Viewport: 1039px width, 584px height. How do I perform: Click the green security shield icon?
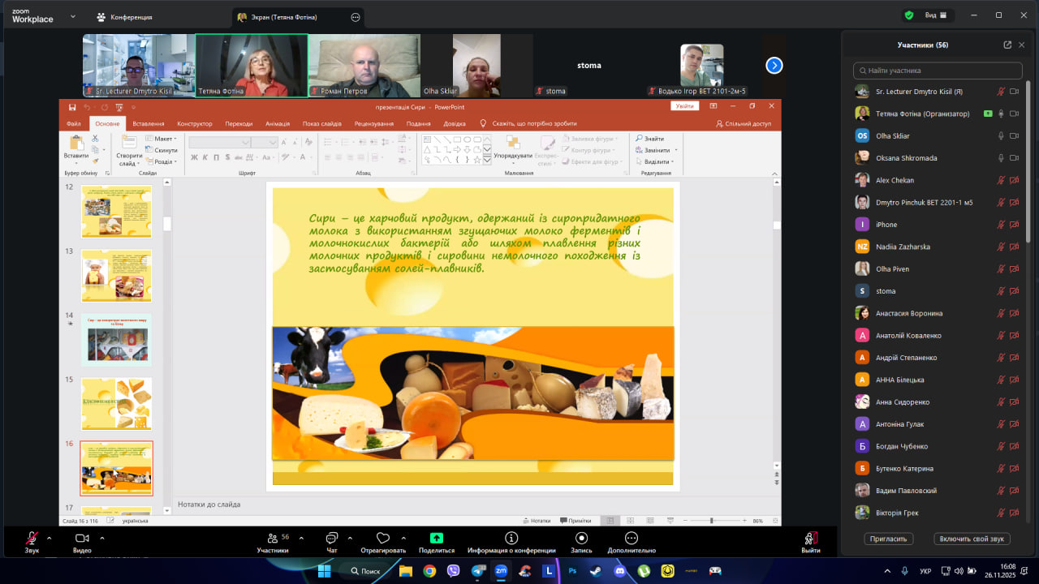(909, 15)
